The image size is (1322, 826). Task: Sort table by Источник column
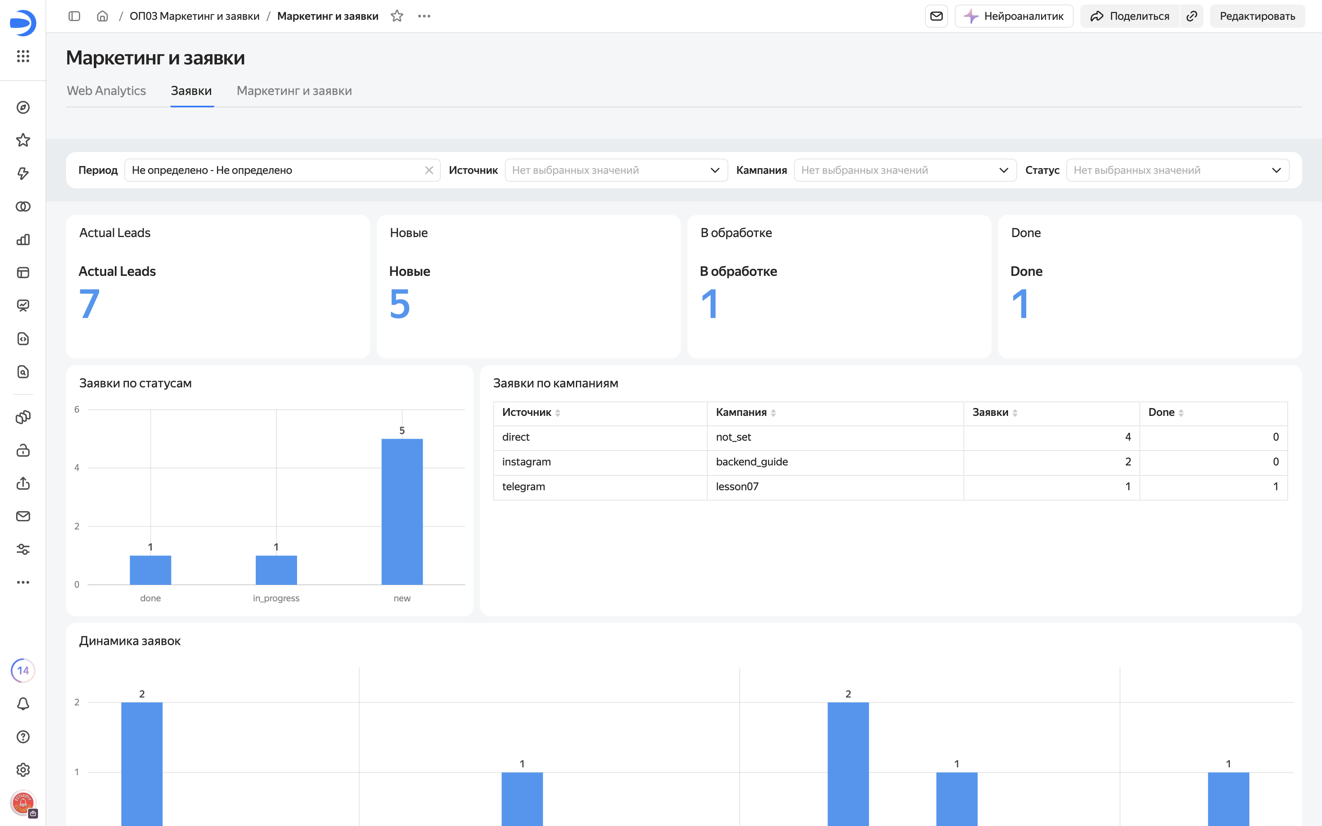tap(531, 413)
